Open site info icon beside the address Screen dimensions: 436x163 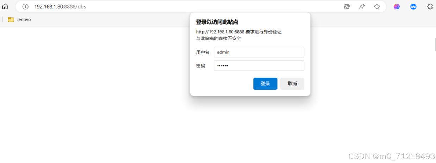click(x=25, y=7)
